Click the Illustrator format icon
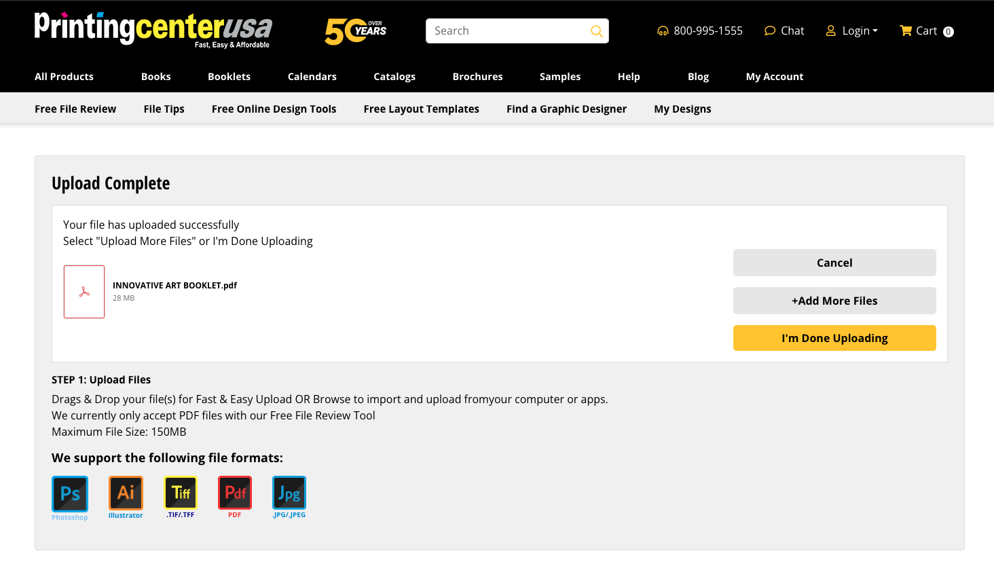 [x=126, y=493]
